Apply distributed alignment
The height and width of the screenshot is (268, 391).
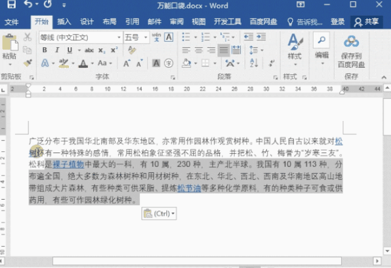pos(236,50)
